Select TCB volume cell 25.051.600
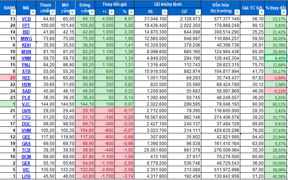Screen dimensions: 288x180 click(151, 150)
